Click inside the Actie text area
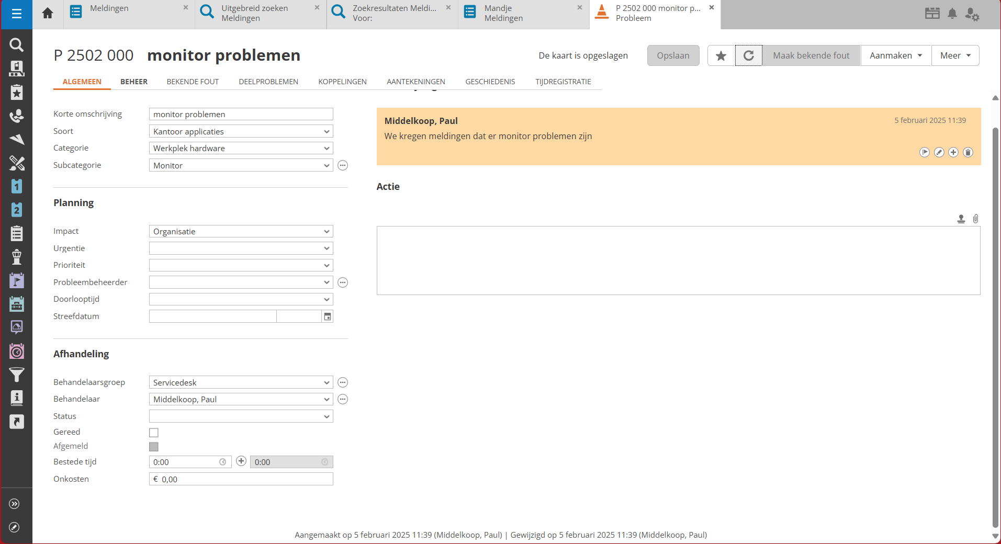The height and width of the screenshot is (544, 1001). (678, 260)
